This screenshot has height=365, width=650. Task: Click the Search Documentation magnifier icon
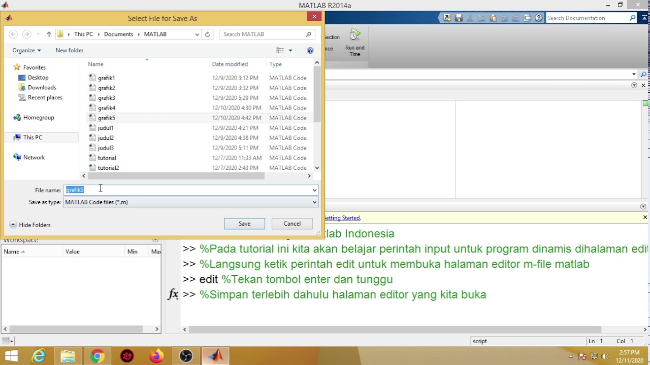click(x=632, y=18)
